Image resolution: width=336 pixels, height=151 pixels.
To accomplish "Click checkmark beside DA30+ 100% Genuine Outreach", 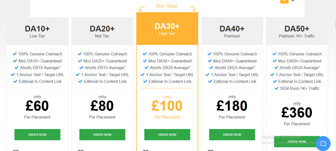I will pyautogui.click(x=145, y=54).
